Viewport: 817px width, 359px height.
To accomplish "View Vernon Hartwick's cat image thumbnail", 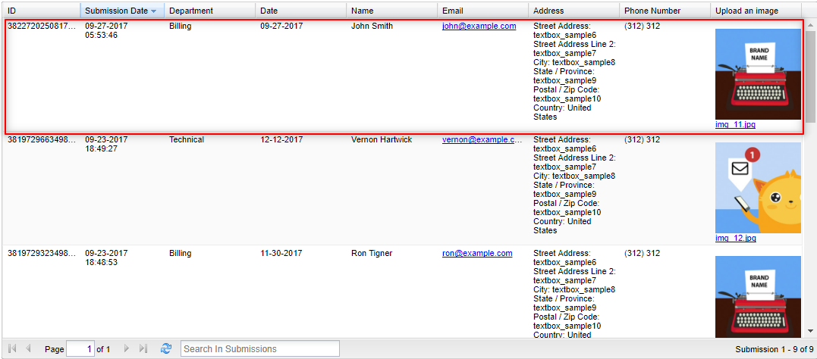I will pyautogui.click(x=758, y=188).
